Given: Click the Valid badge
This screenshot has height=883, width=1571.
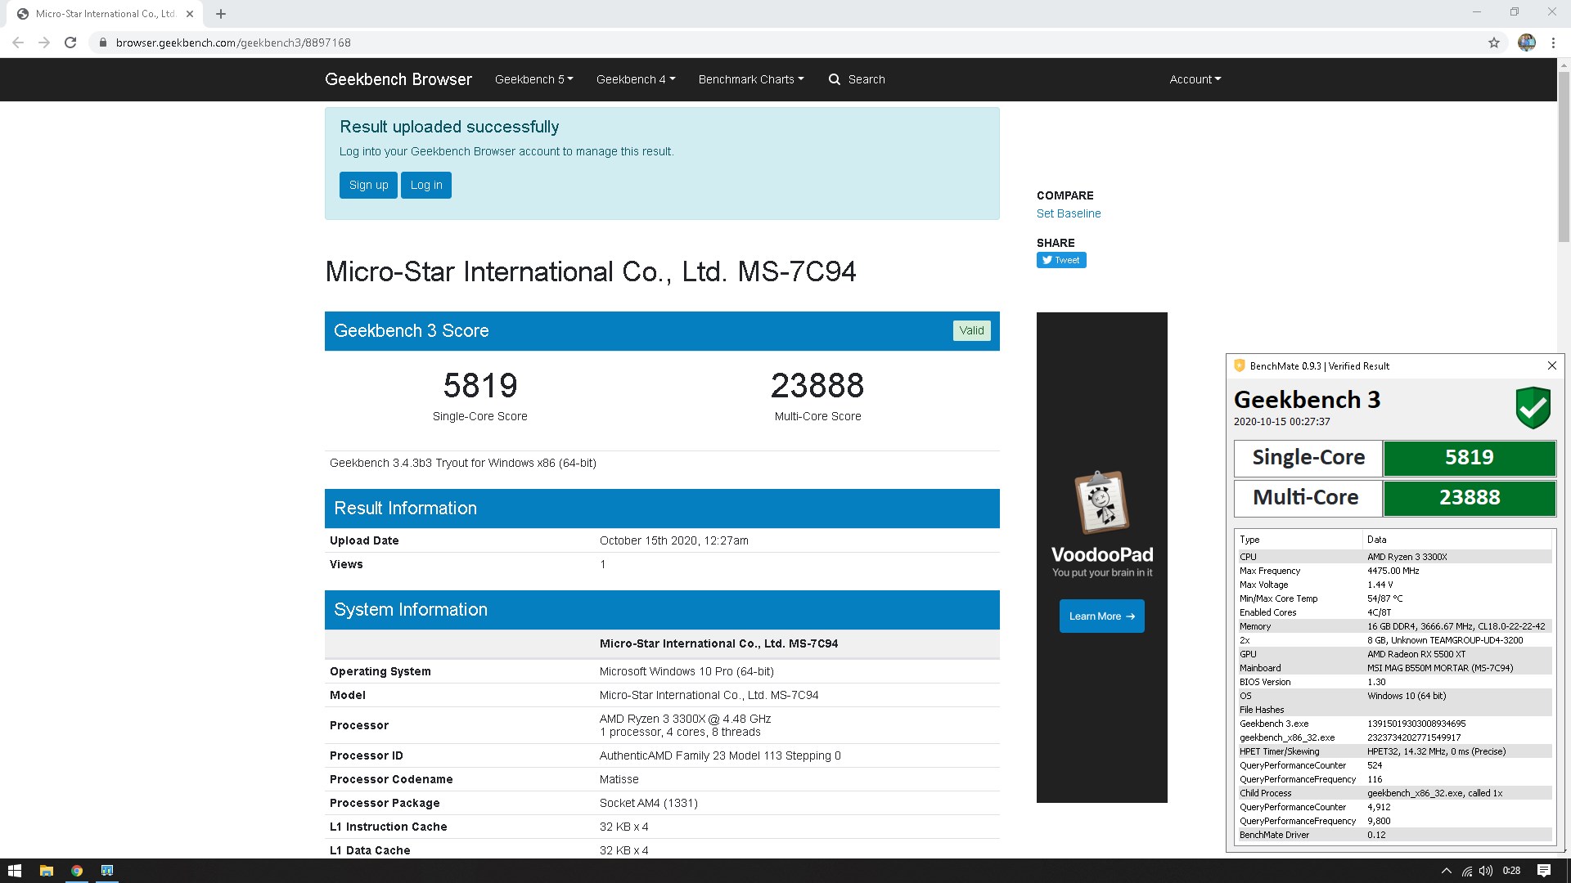Looking at the screenshot, I should [971, 330].
